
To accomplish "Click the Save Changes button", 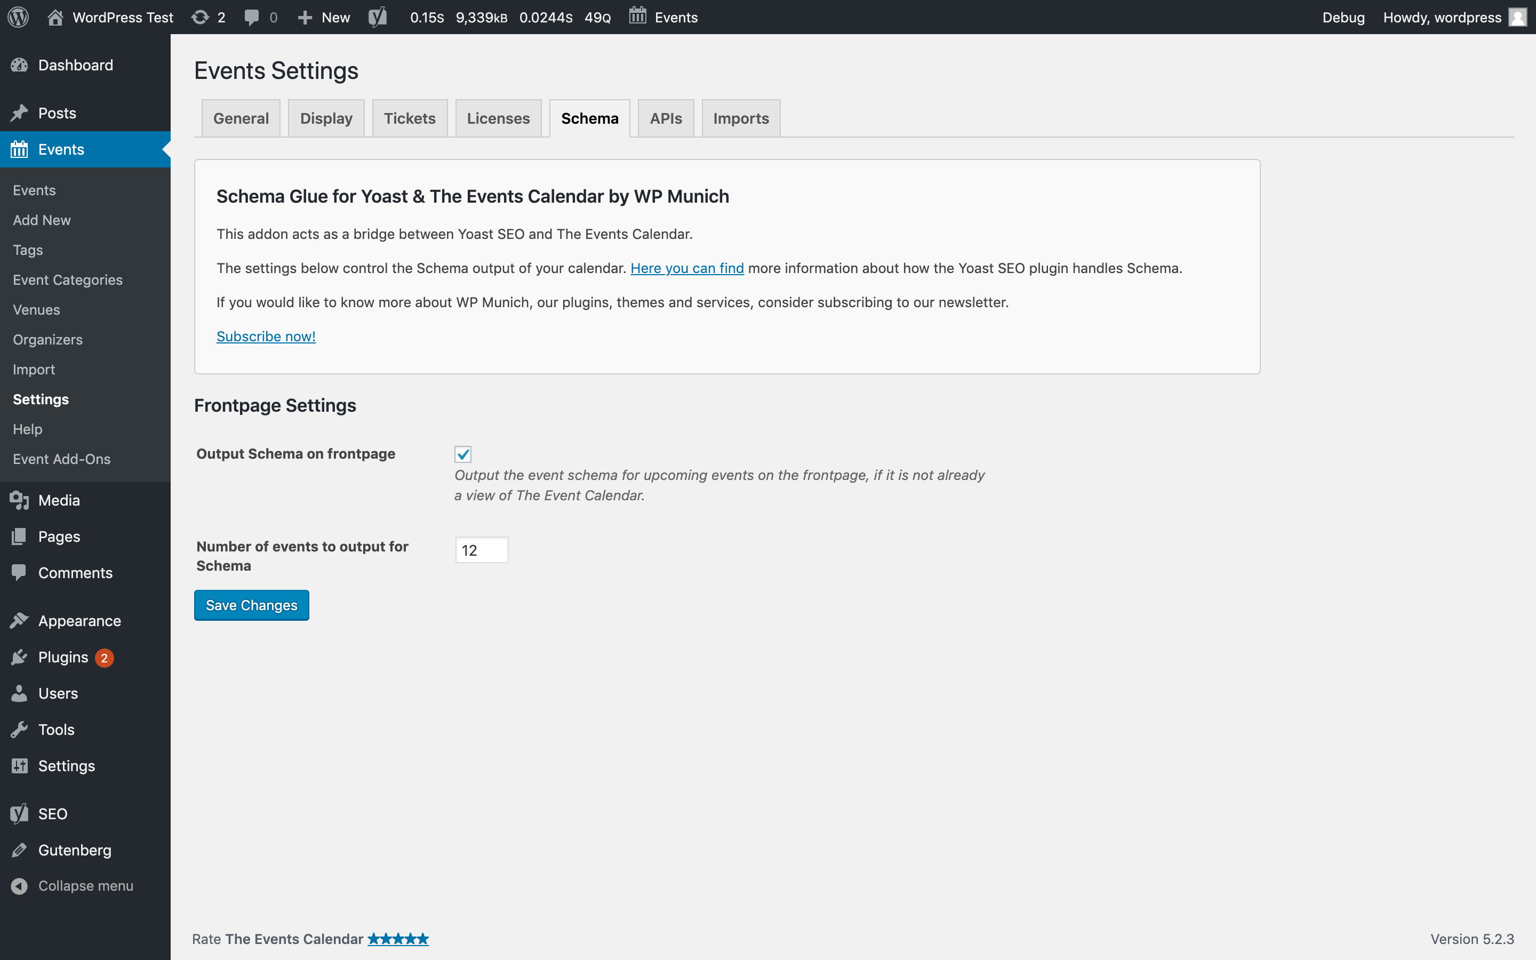I will (x=251, y=605).
